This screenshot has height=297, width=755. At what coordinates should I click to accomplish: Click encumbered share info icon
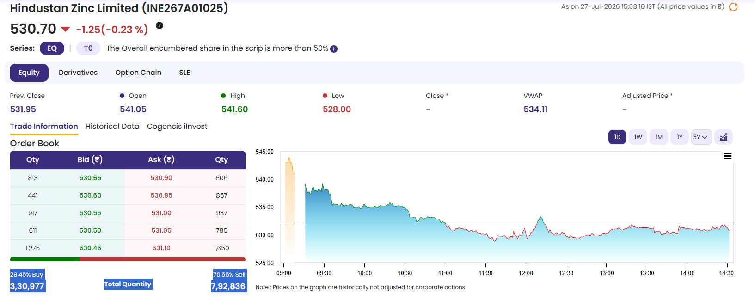[334, 49]
